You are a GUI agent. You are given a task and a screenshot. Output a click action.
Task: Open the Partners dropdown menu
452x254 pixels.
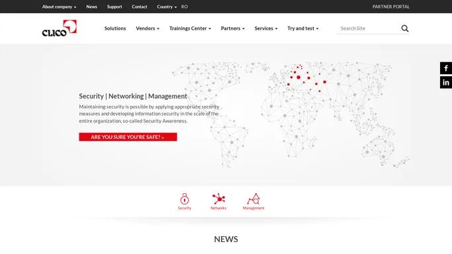click(x=233, y=28)
